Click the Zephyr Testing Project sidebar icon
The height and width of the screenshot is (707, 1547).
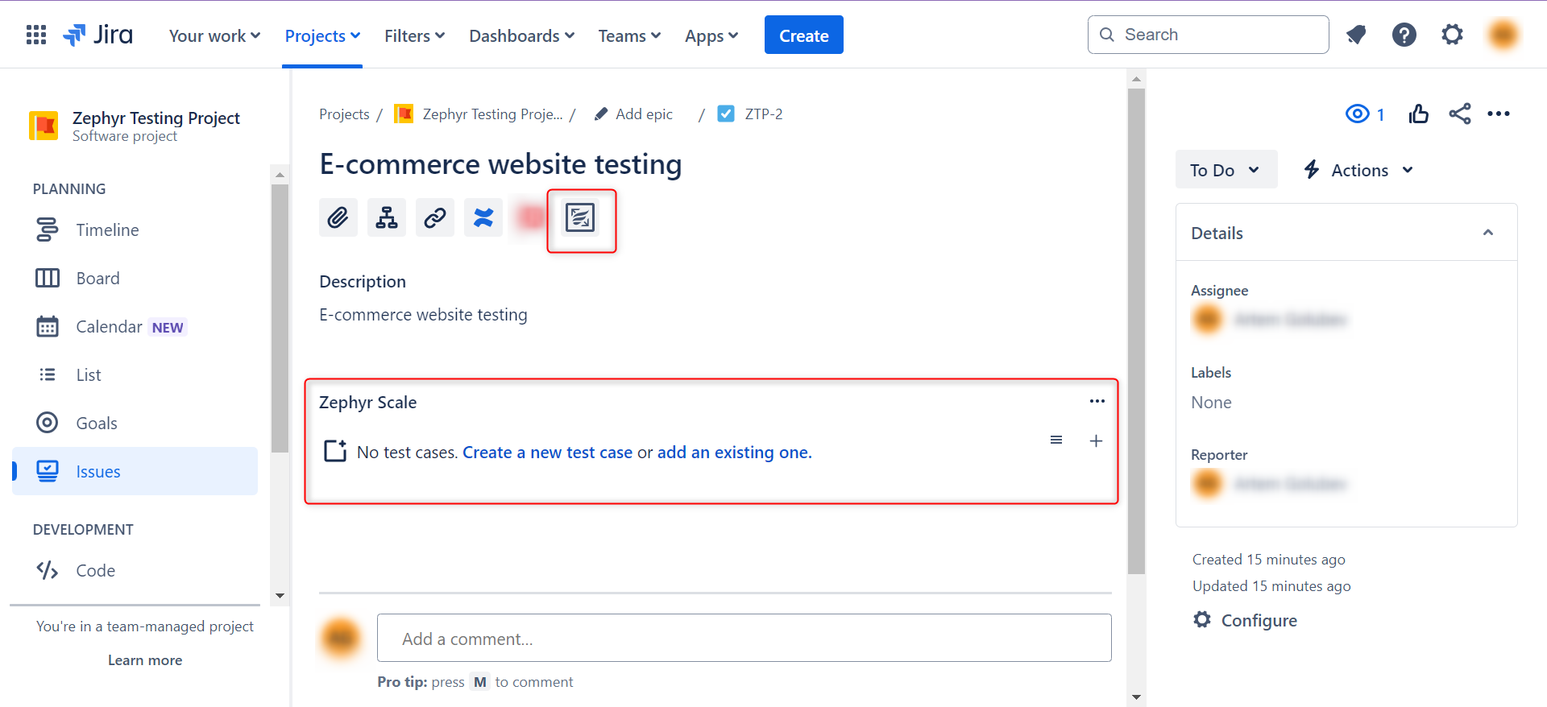point(44,126)
